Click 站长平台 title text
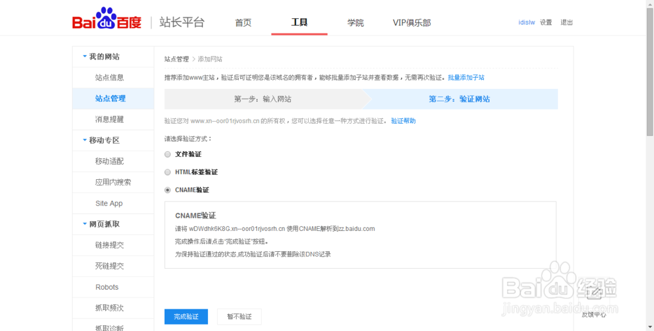 [182, 22]
